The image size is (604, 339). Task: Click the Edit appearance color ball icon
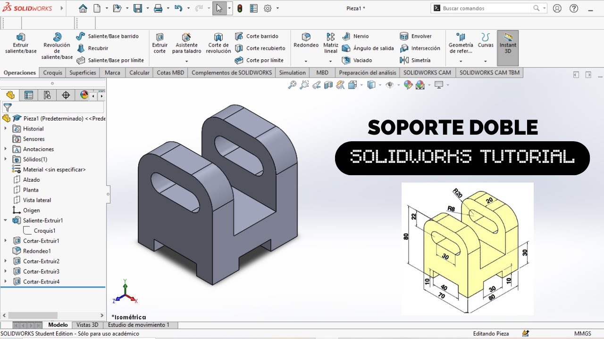pos(408,85)
